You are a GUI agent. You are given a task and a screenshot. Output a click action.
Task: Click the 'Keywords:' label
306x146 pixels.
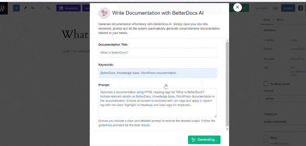click(x=106, y=65)
